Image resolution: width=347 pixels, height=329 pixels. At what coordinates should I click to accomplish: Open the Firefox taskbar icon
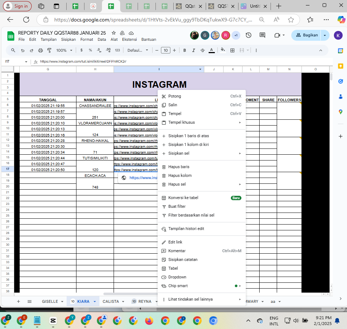tap(149, 321)
